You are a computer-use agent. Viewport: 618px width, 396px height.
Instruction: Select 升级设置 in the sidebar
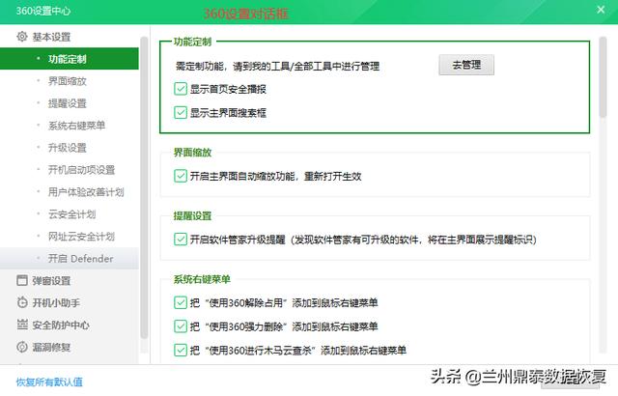(x=68, y=148)
